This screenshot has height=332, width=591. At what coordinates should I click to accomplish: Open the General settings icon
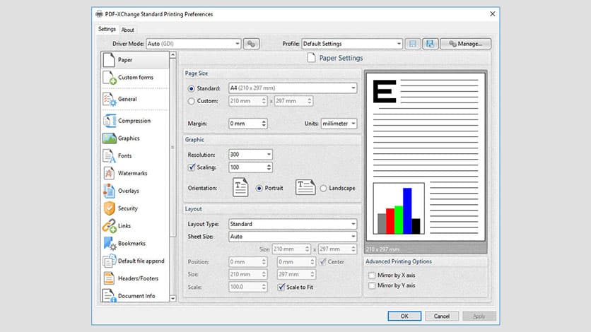tap(110, 99)
